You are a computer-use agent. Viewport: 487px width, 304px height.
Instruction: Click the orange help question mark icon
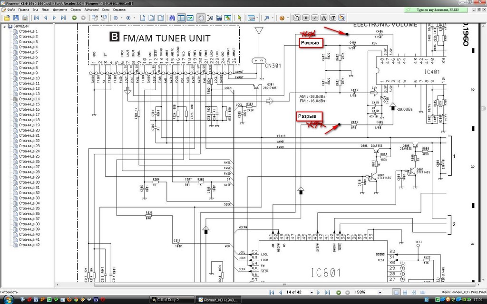282,18
